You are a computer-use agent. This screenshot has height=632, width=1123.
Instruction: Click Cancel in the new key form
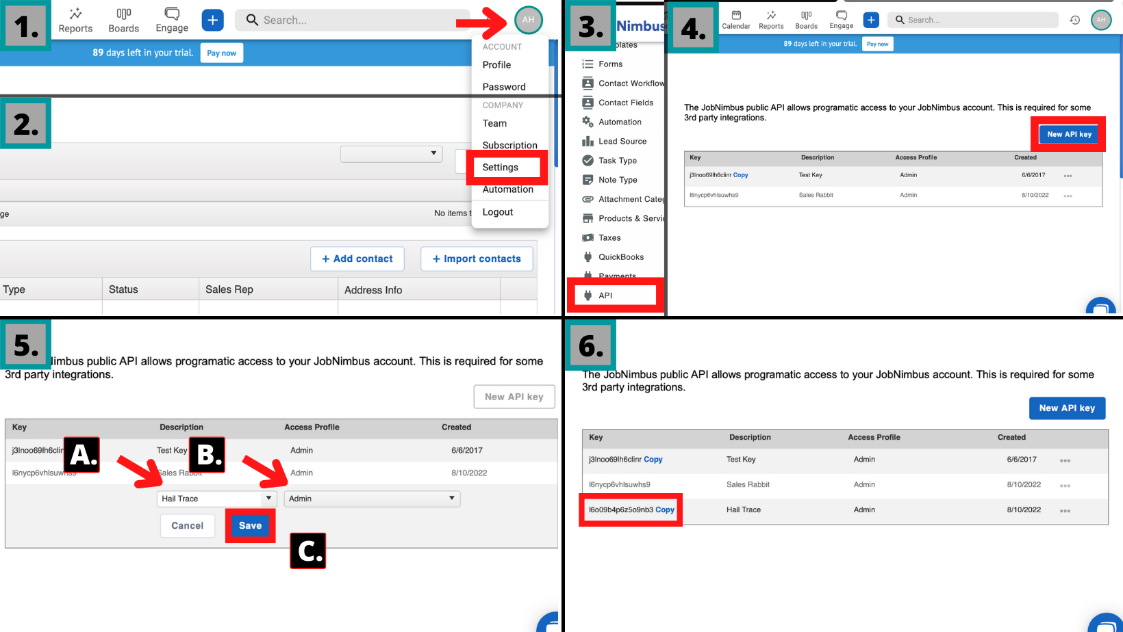pyautogui.click(x=188, y=526)
